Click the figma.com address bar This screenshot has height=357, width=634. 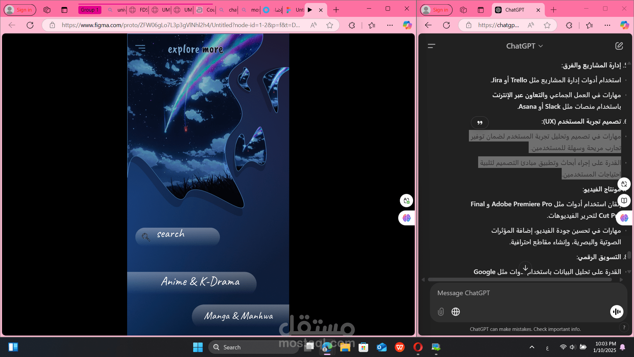(181, 25)
